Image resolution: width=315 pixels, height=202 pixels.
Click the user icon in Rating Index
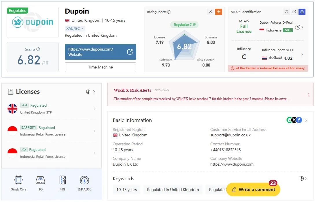(x=210, y=12)
